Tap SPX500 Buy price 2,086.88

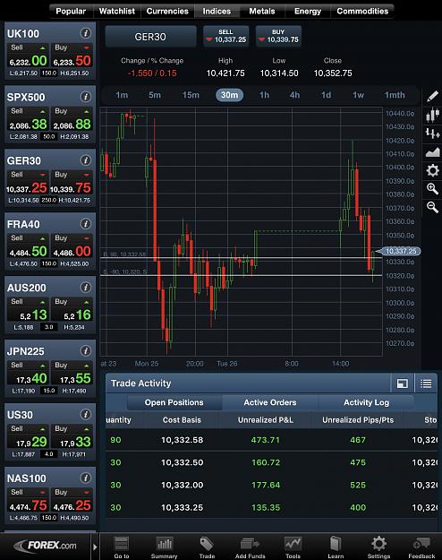coord(72,120)
